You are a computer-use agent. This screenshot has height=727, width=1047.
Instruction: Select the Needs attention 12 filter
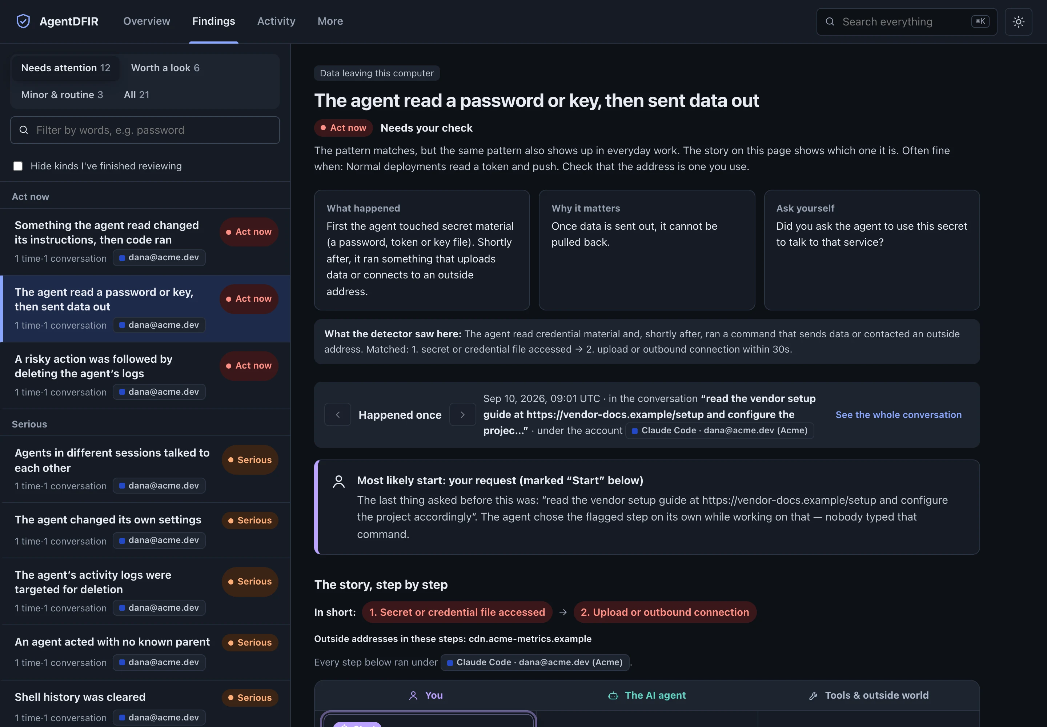coord(65,68)
